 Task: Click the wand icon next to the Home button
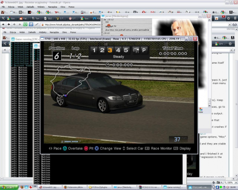pyautogui.click(x=37, y=24)
